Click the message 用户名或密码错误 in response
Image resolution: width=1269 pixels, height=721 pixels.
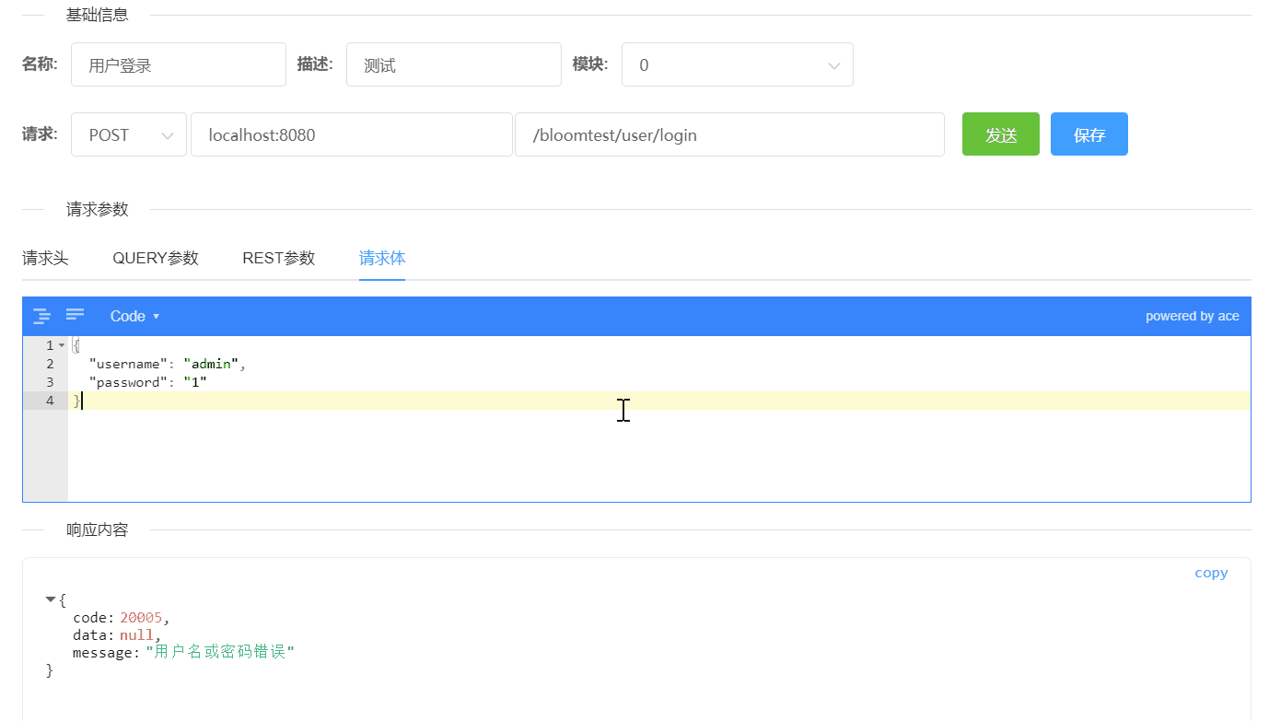click(220, 653)
